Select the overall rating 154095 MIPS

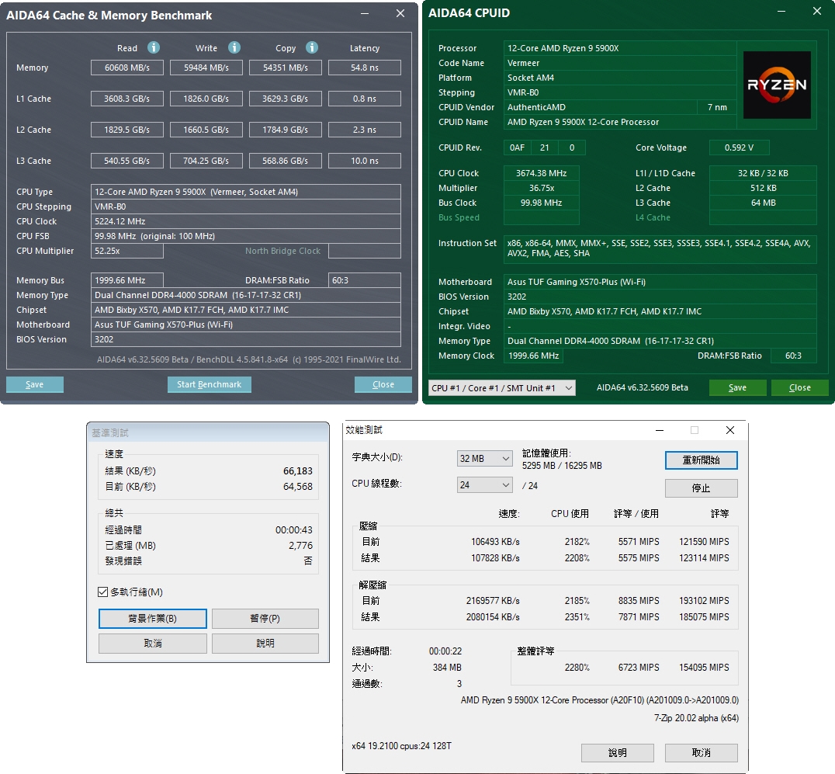click(x=704, y=668)
